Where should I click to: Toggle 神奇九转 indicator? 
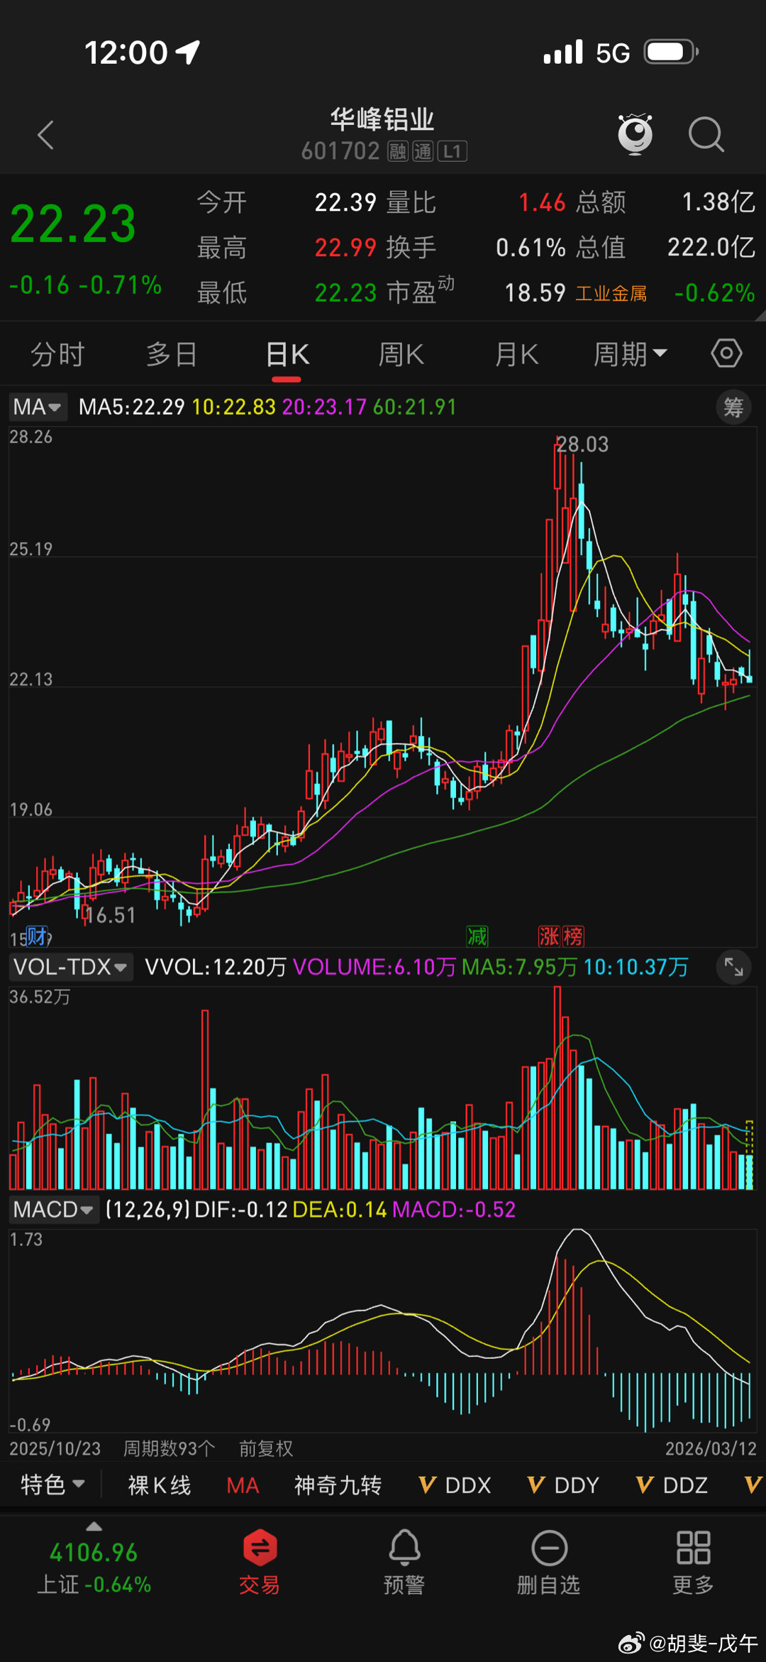coord(338,1485)
